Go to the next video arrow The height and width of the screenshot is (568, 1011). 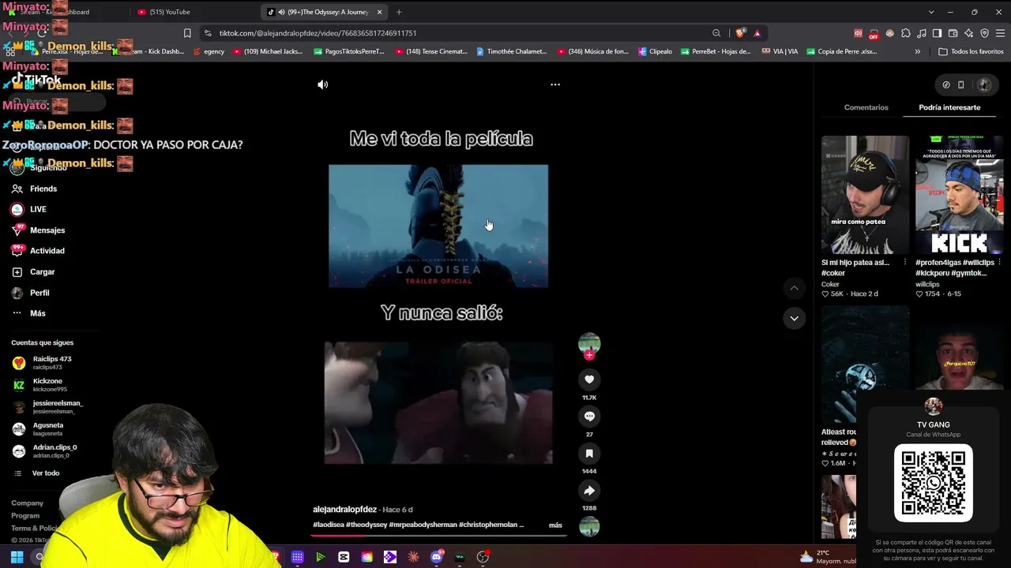[x=794, y=318]
